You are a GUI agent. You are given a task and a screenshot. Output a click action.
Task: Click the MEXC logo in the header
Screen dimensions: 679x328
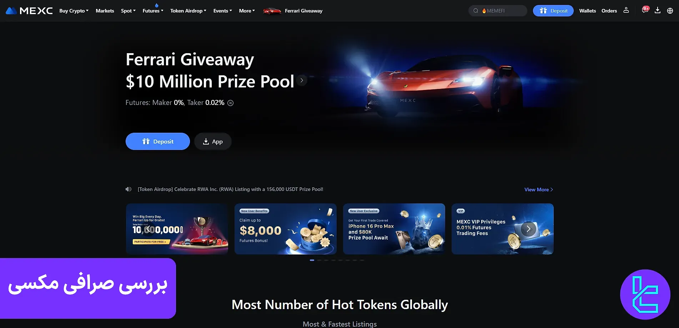[29, 11]
